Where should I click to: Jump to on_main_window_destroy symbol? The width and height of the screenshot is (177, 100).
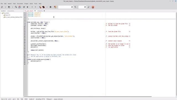[x=14, y=17]
